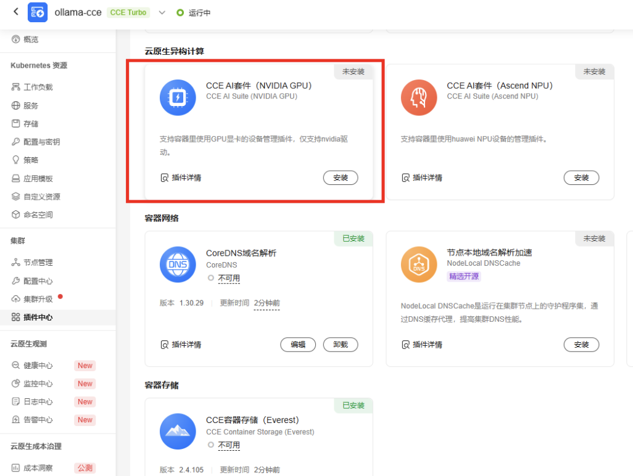This screenshot has height=476, width=633.
Task: Click the 集群升级 cloud upload icon
Action: pyautogui.click(x=16, y=299)
